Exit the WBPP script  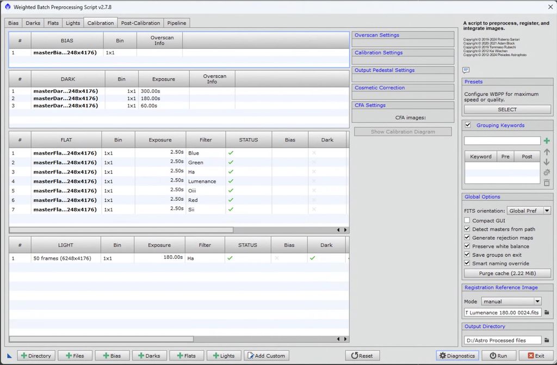click(536, 356)
